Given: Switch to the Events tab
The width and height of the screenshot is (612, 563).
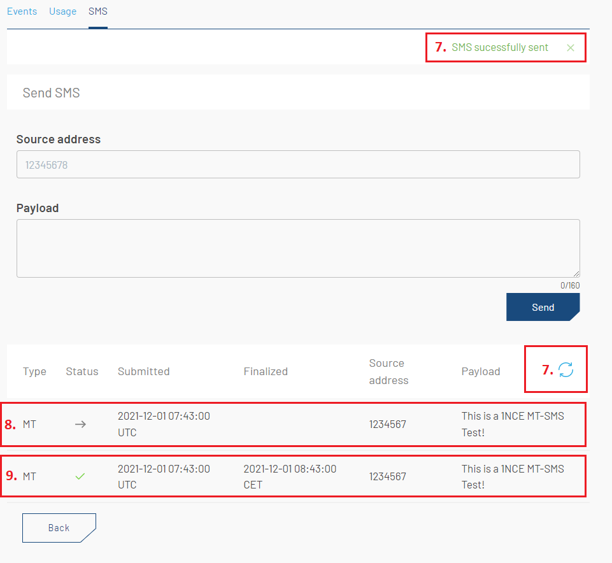Looking at the screenshot, I should (22, 11).
